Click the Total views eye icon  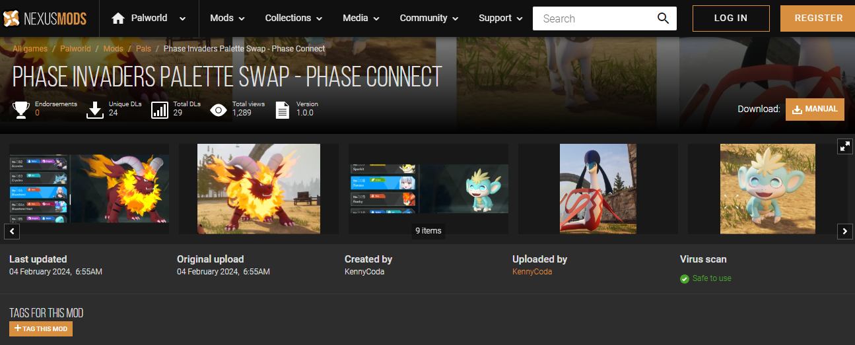click(219, 110)
